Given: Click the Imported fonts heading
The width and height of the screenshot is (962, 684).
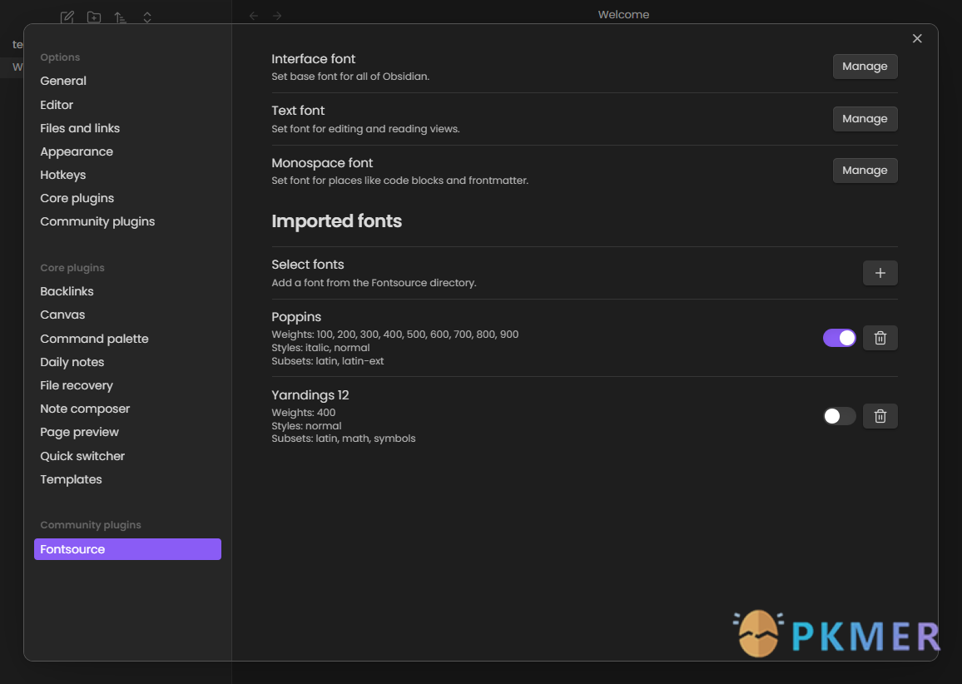Looking at the screenshot, I should [x=337, y=221].
